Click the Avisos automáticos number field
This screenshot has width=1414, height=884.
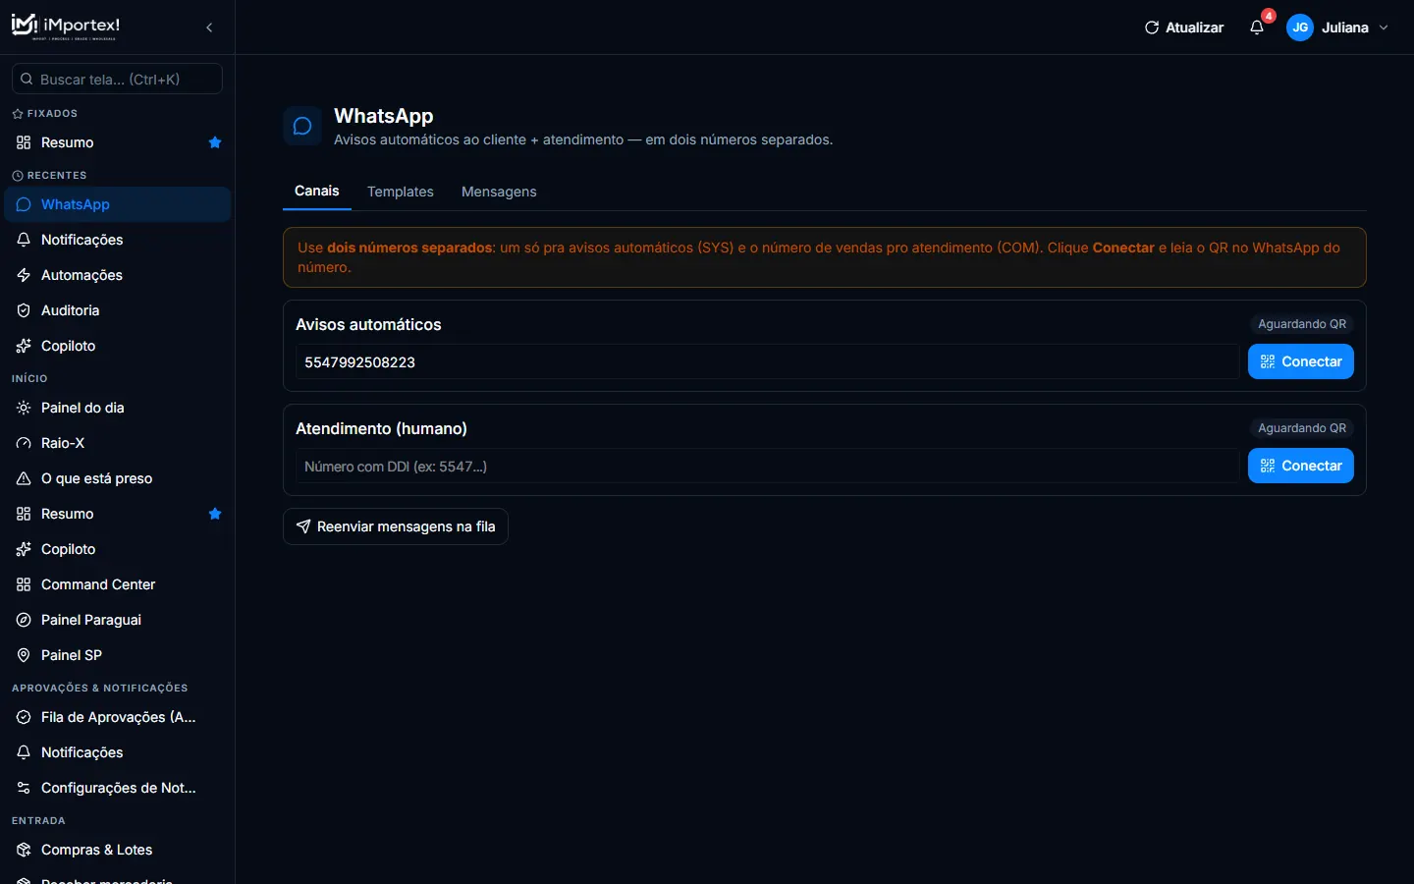point(767,361)
